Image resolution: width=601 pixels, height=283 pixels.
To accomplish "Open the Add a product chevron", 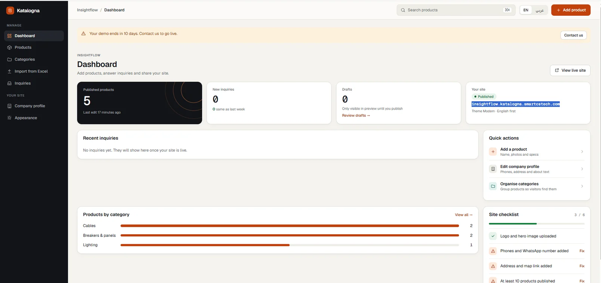I will (582, 152).
